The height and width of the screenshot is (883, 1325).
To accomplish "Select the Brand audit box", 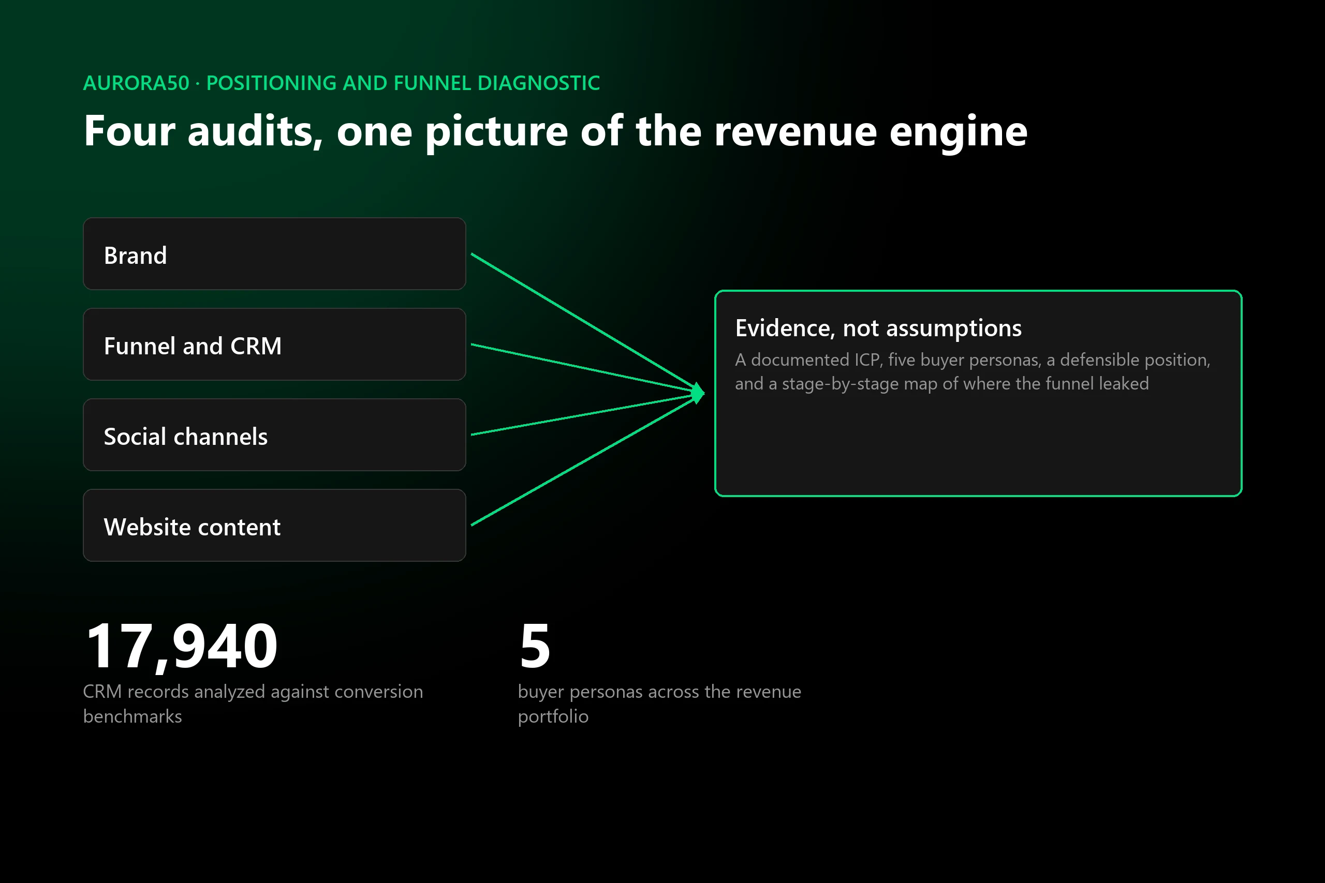I will point(274,254).
